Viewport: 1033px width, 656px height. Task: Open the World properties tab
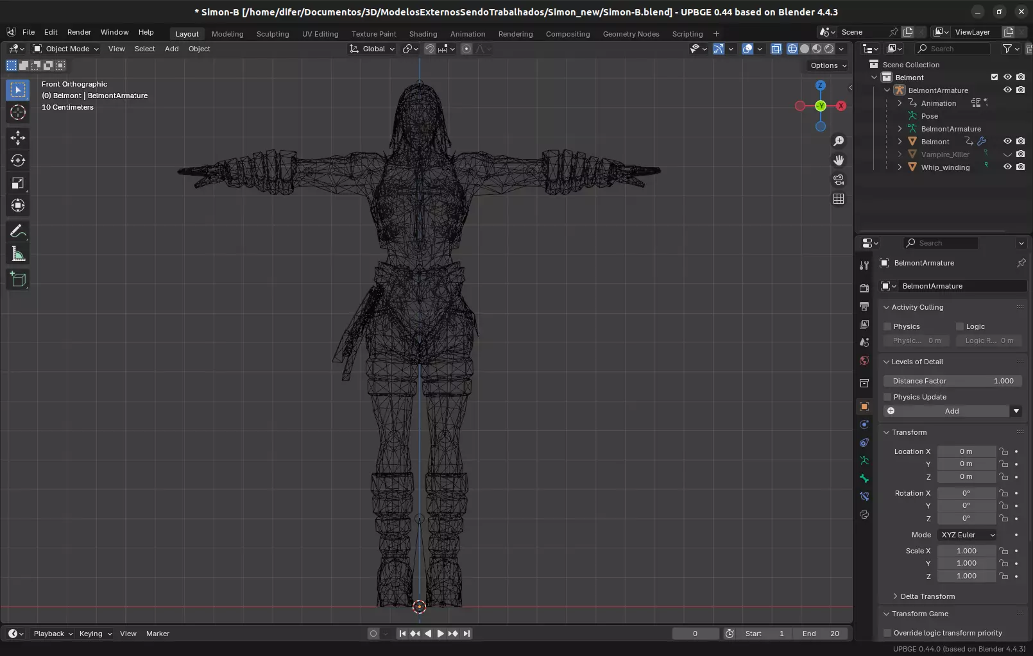point(864,360)
